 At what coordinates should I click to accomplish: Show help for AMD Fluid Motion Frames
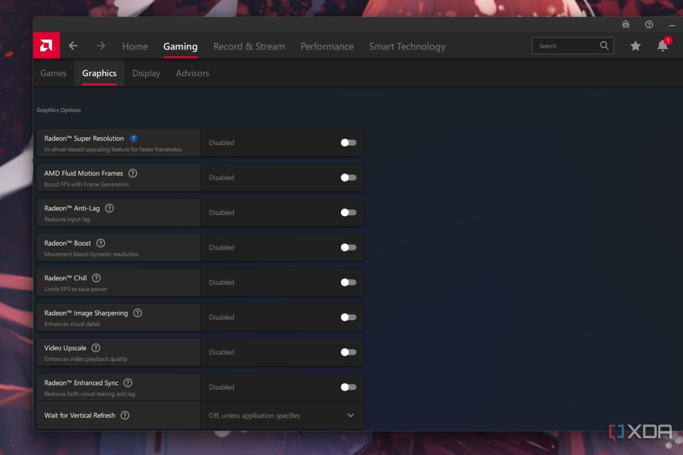(x=133, y=173)
